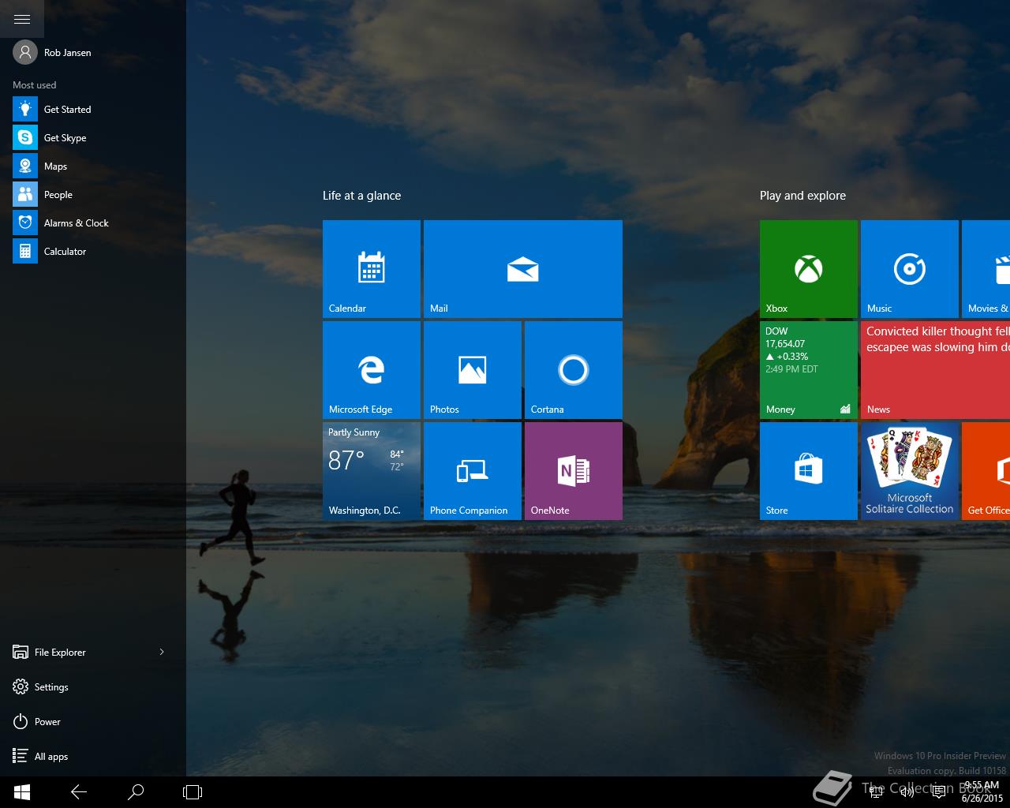1010x808 pixels.
Task: Click the Life at a glance group title
Action: [x=361, y=196]
